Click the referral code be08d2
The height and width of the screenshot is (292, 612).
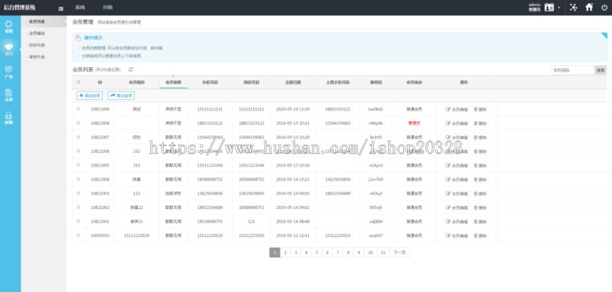pos(375,109)
